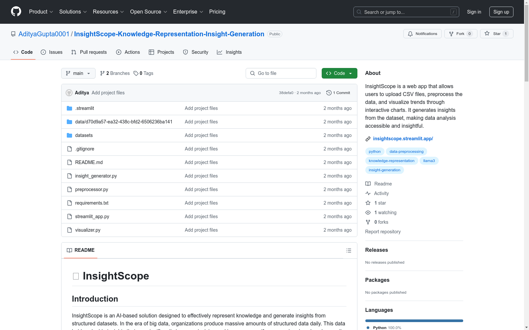Viewport: 529px width, 330px height.
Task: Click the requirements.txt file icon
Action: tap(69, 203)
